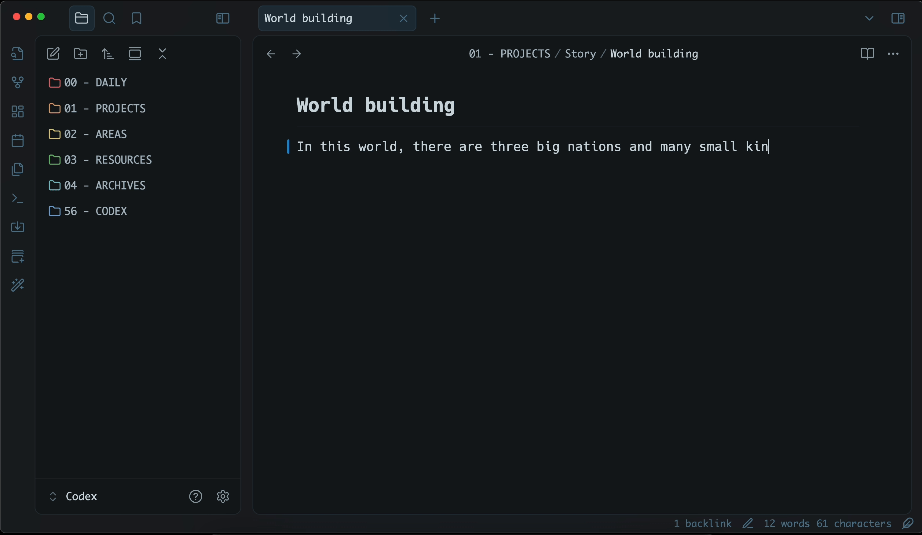Toggle the right sidebar panel
This screenshot has height=535, width=922.
click(x=898, y=18)
